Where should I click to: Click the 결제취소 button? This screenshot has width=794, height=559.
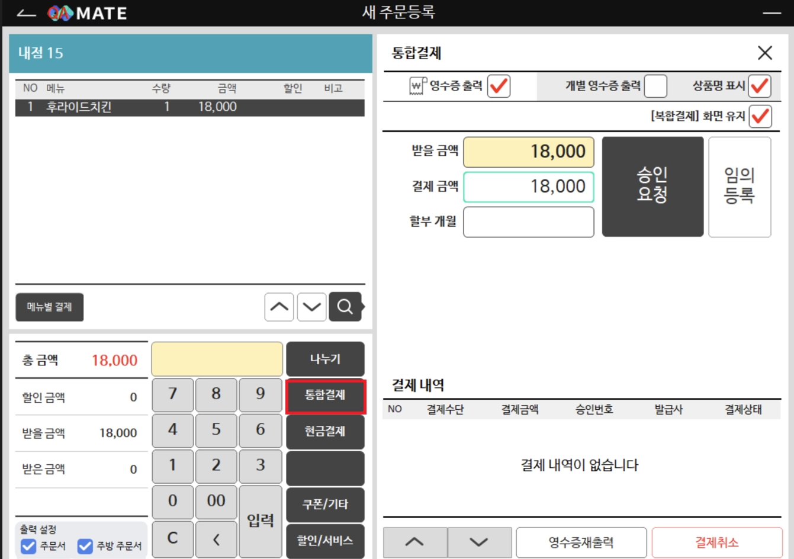point(717,542)
